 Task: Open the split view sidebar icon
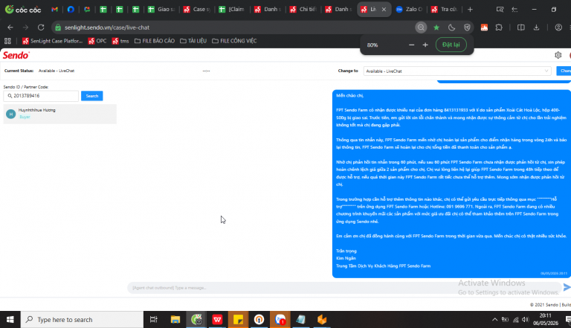point(521,28)
